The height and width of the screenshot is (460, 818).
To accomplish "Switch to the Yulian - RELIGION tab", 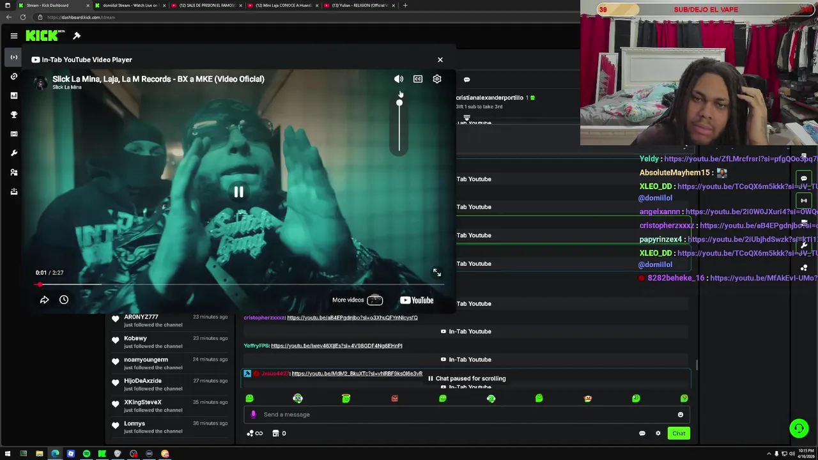I will [360, 5].
